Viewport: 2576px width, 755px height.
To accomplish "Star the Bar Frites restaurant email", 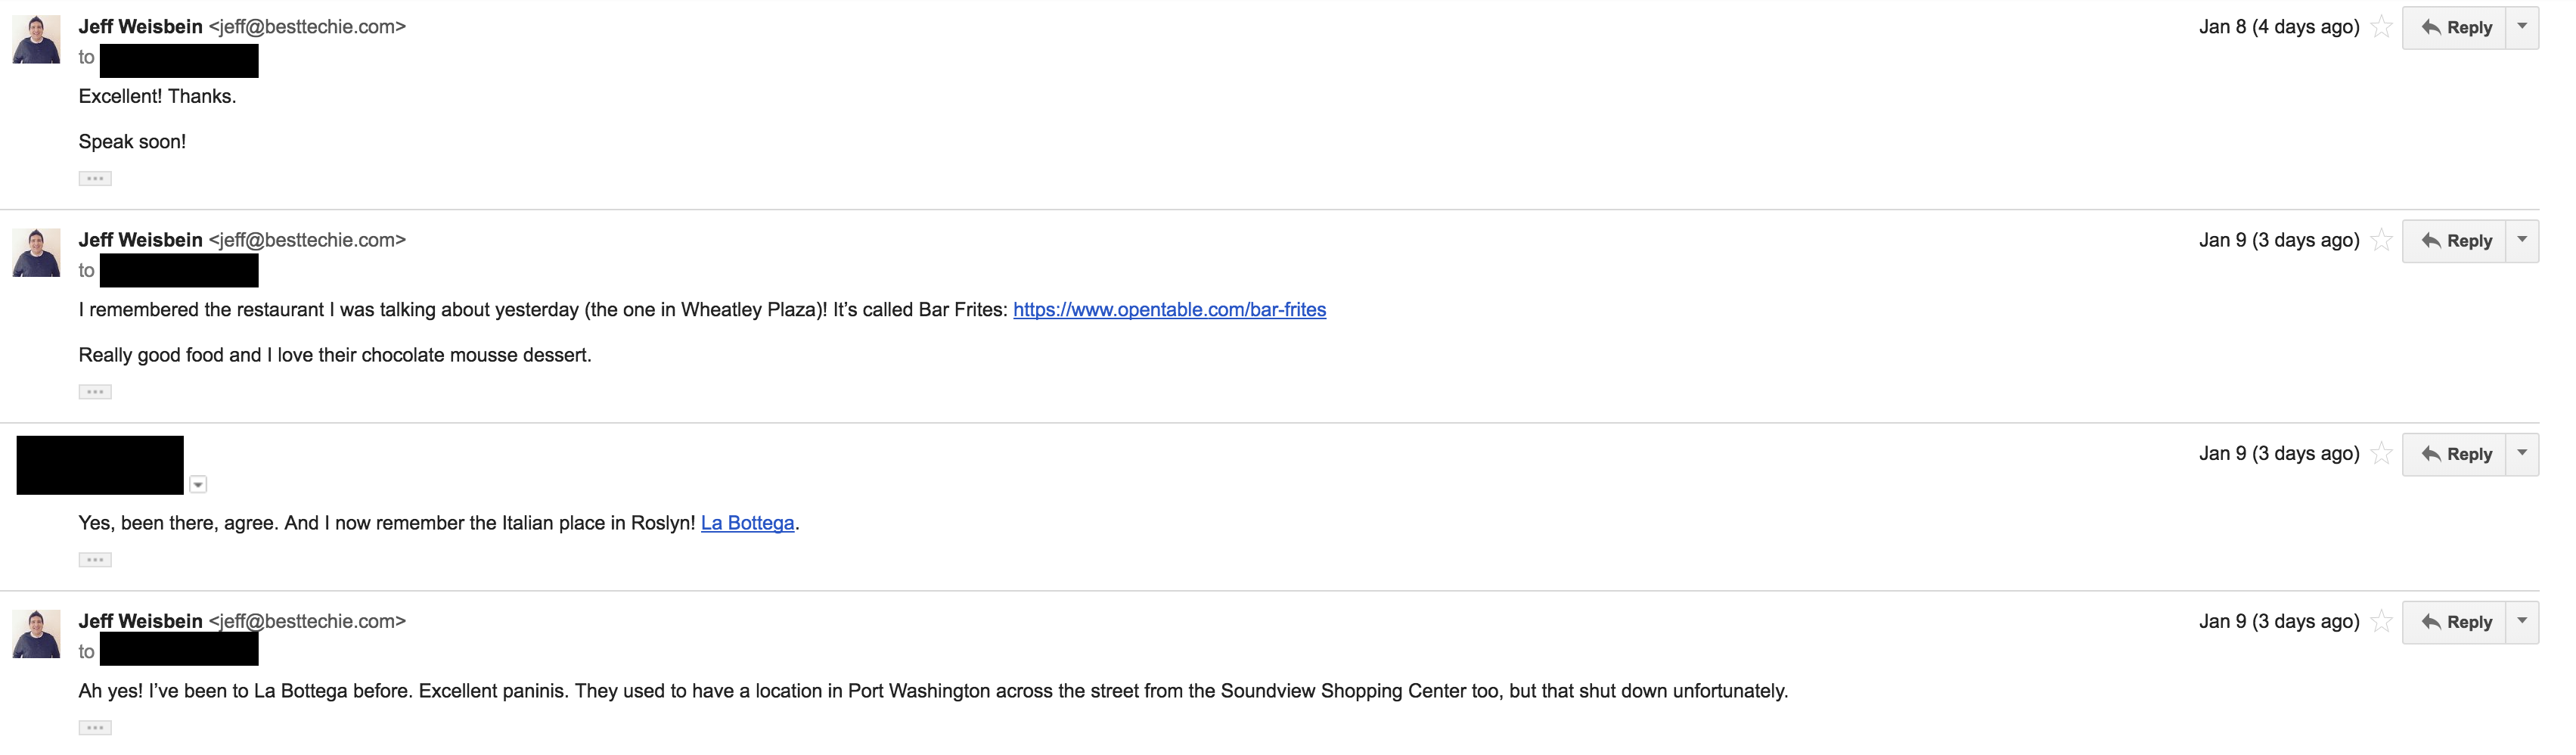I will (2382, 240).
